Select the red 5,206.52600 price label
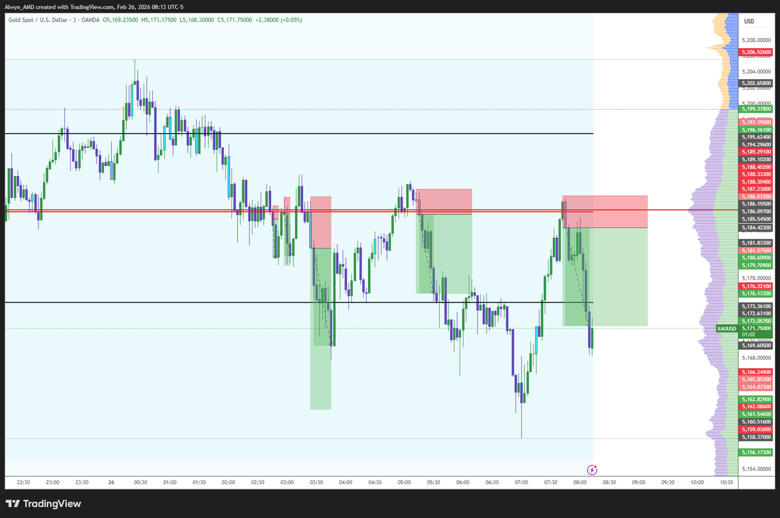The height and width of the screenshot is (518, 780). [x=756, y=51]
